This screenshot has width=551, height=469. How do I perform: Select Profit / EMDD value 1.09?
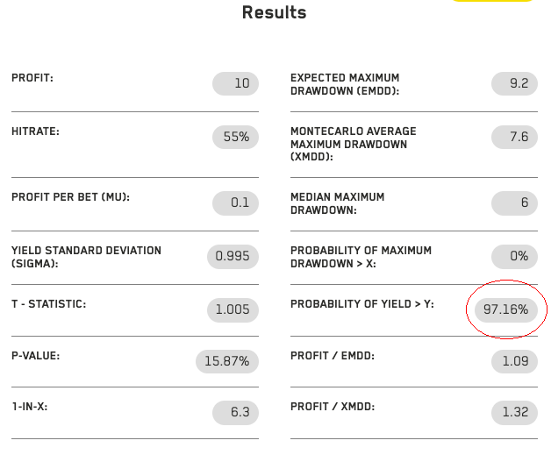coord(514,360)
